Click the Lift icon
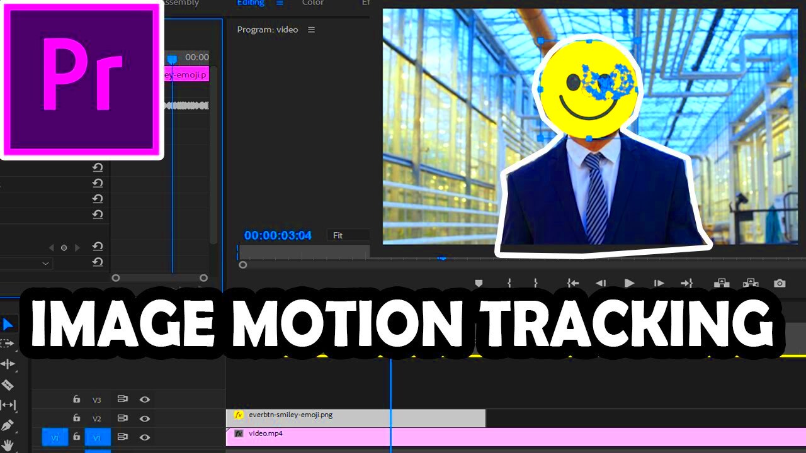The image size is (806, 453). click(721, 284)
